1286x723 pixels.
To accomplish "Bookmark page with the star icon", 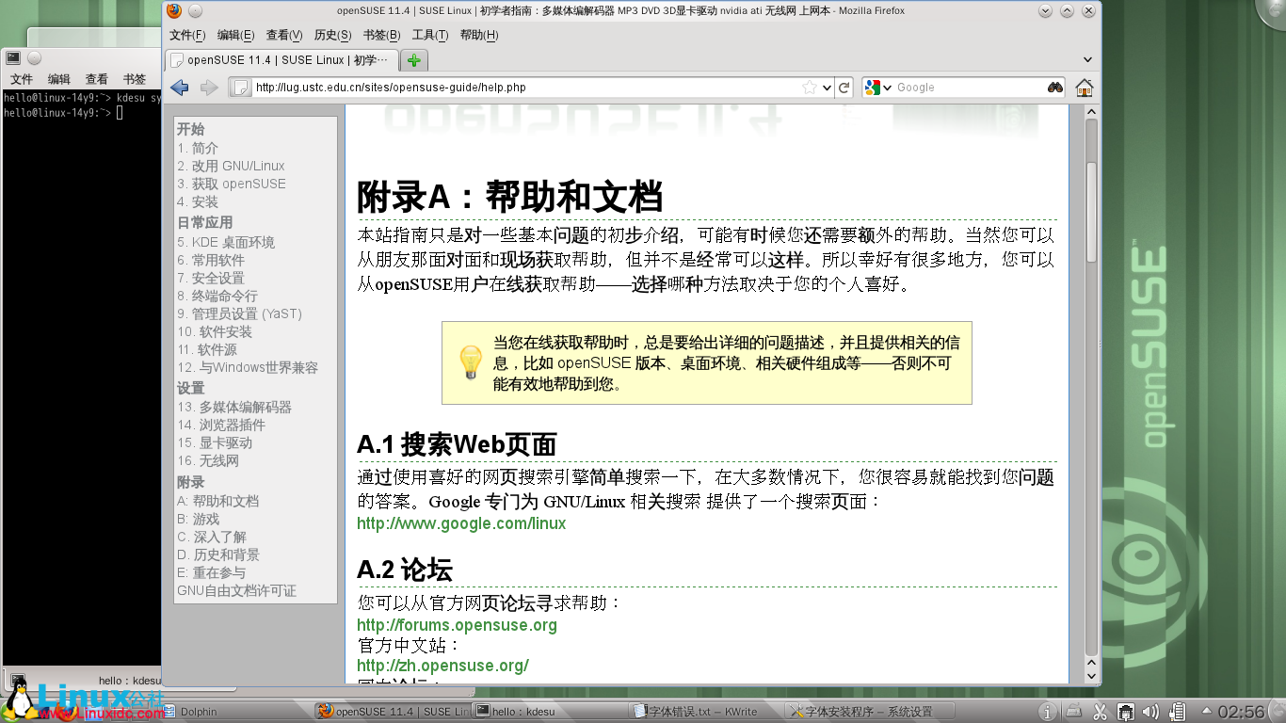I will click(810, 88).
